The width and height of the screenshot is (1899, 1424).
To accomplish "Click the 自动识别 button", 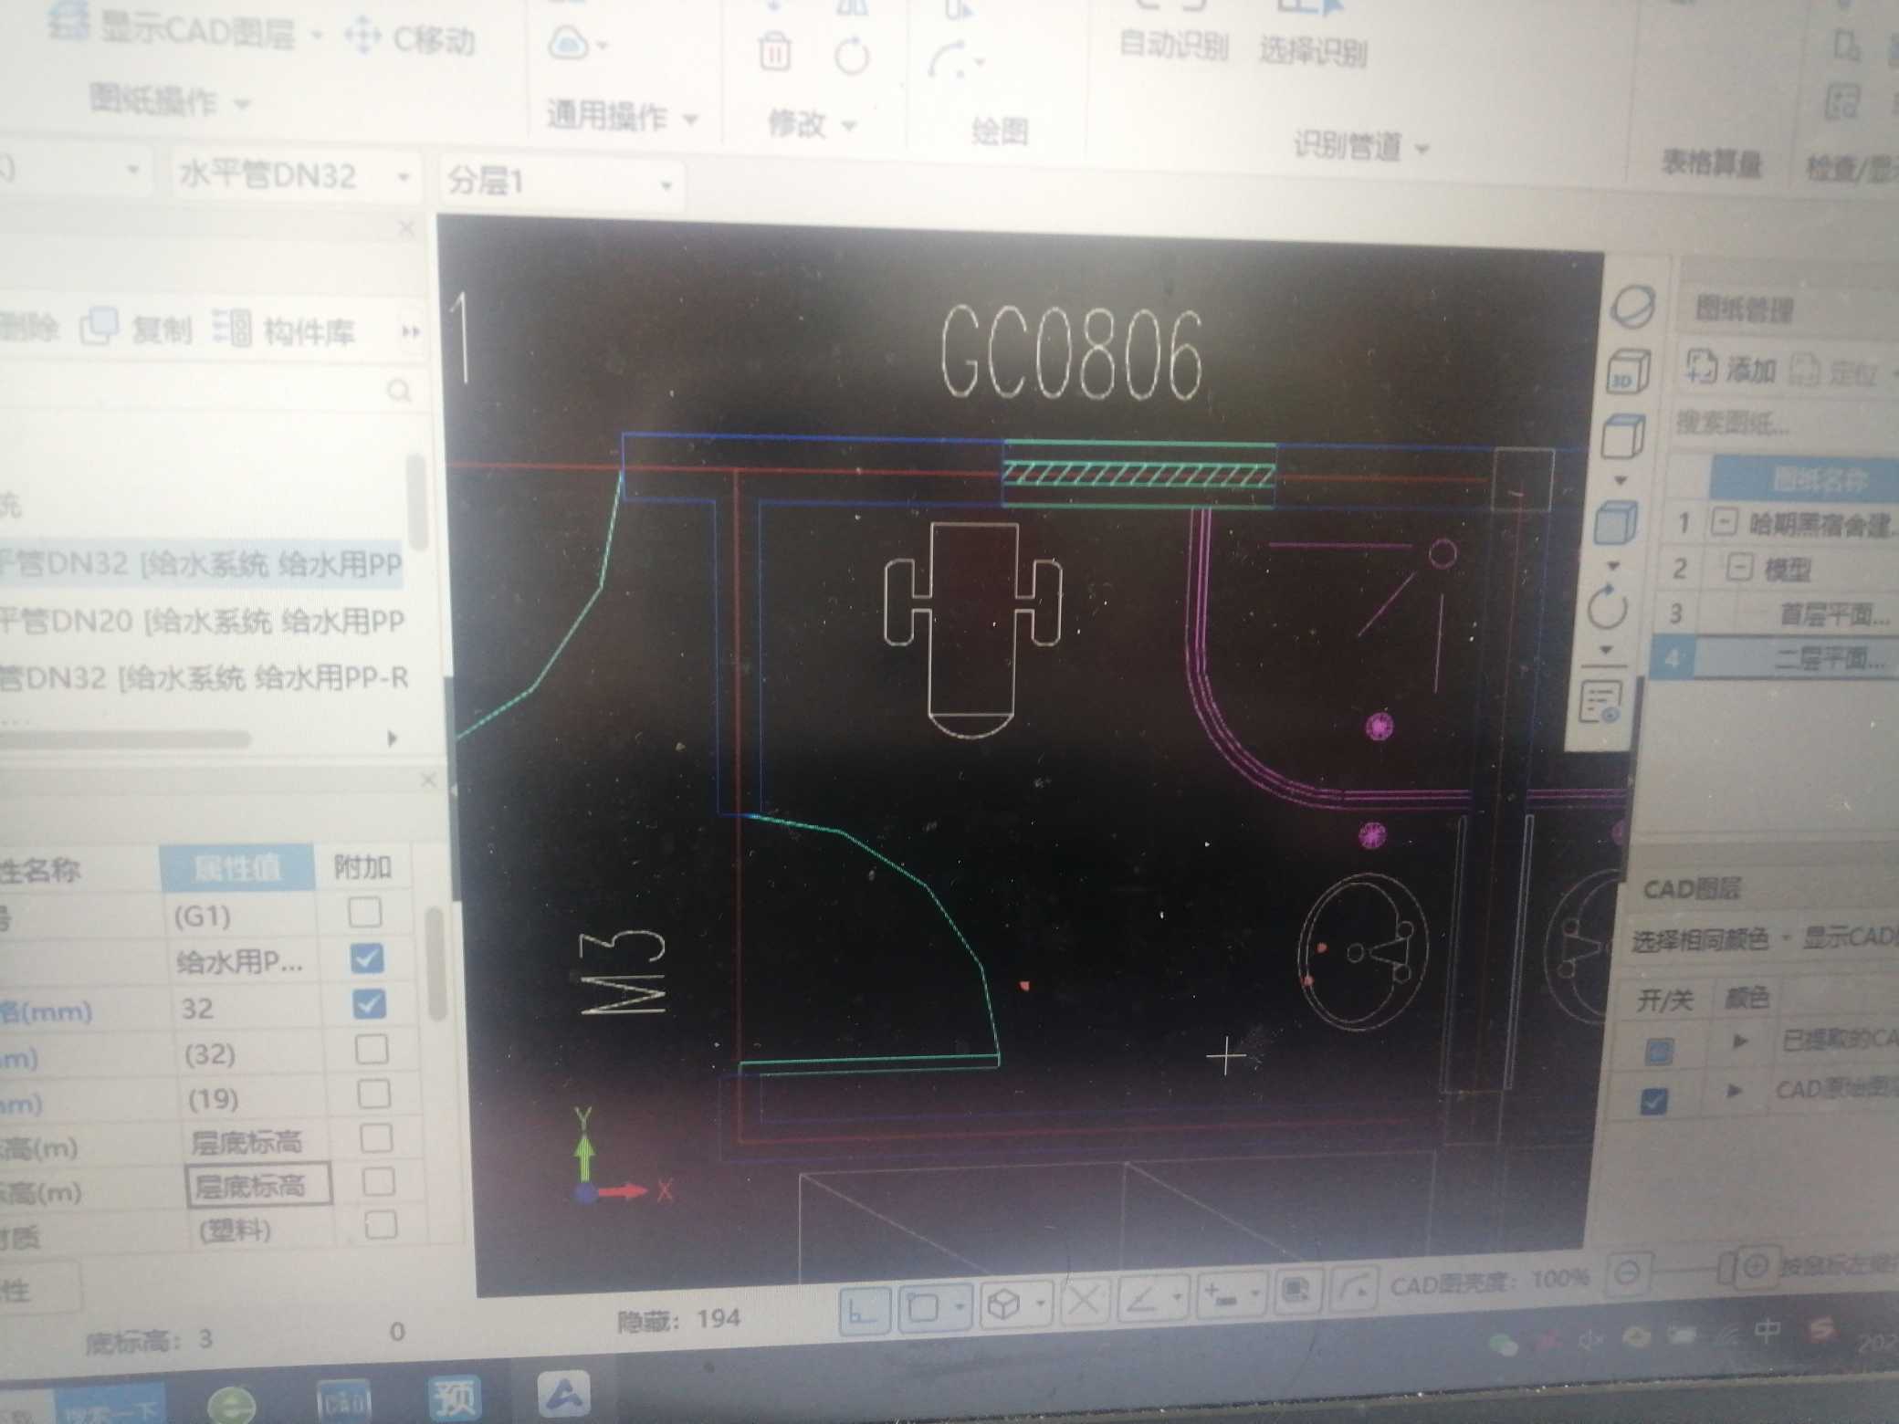I will (x=1174, y=44).
